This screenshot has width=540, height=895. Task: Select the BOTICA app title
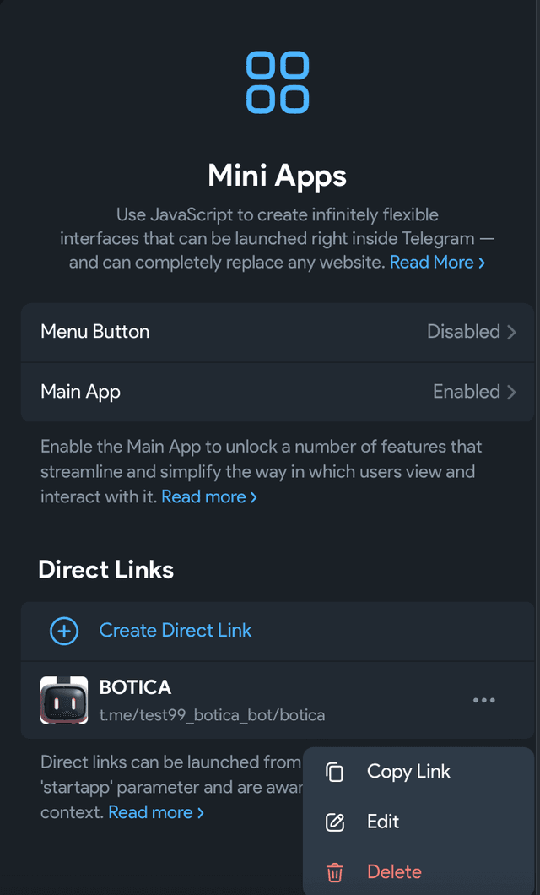coord(135,687)
